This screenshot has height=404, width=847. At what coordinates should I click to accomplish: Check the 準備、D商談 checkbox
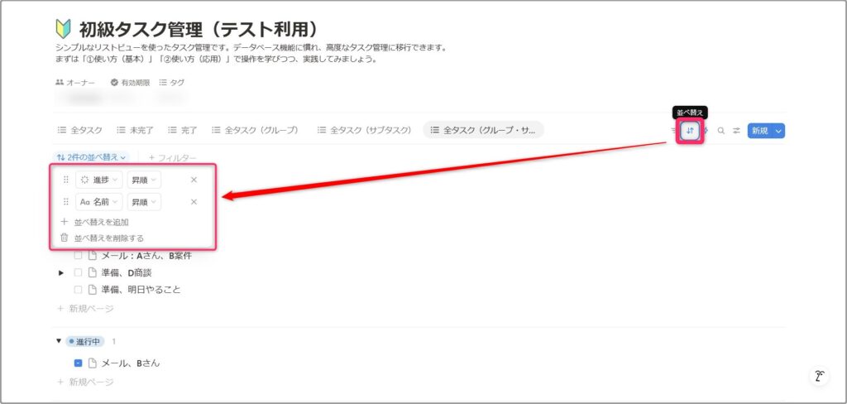tap(78, 272)
